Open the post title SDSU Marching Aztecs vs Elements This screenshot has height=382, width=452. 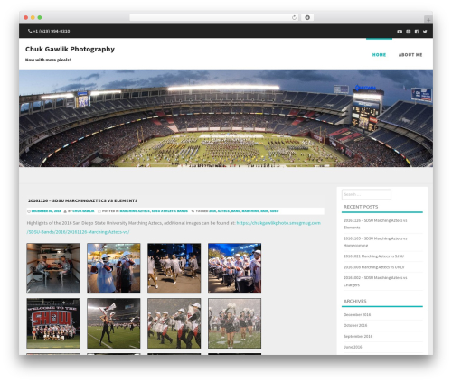pos(83,200)
